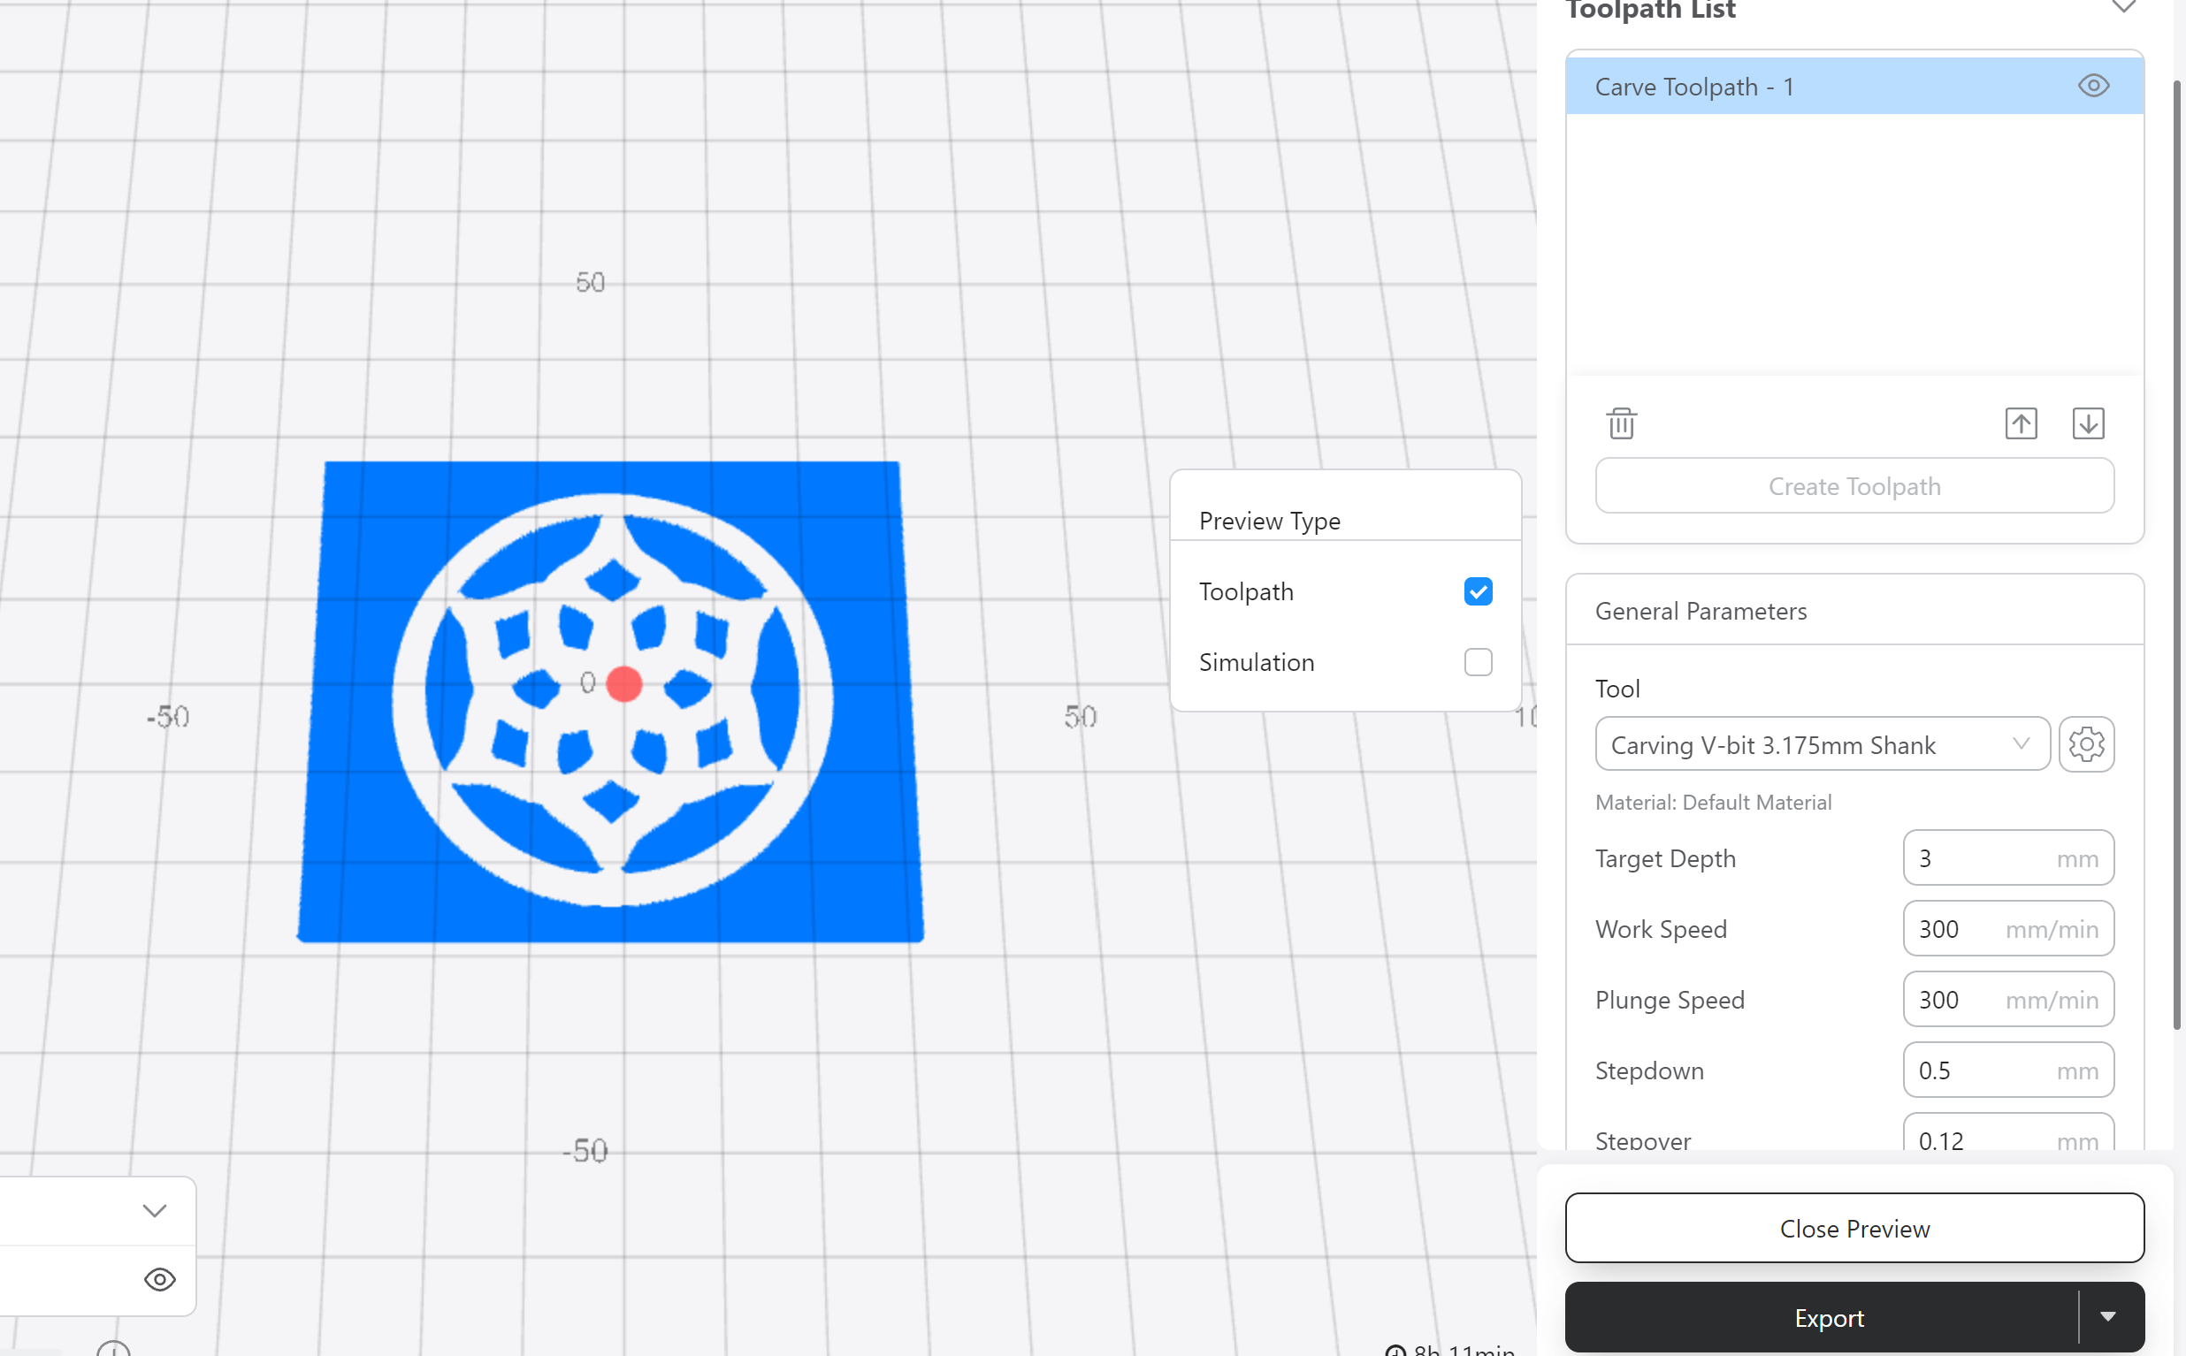Click the info icon at bottom left
Image resolution: width=2186 pixels, height=1356 pixels.
[x=114, y=1349]
